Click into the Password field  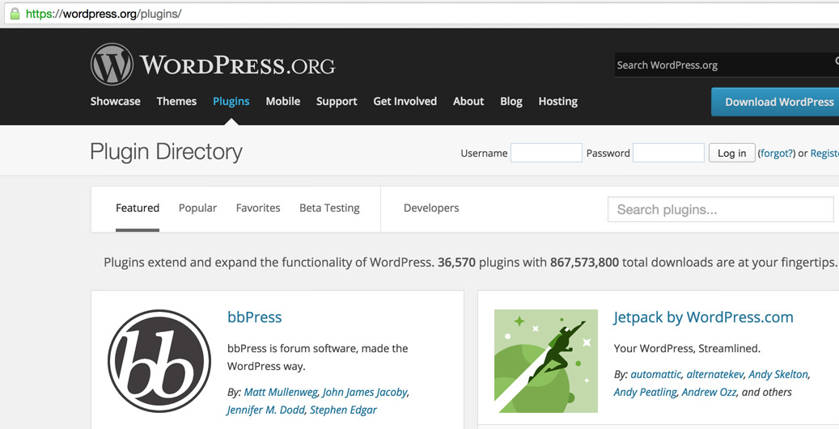[x=669, y=153]
